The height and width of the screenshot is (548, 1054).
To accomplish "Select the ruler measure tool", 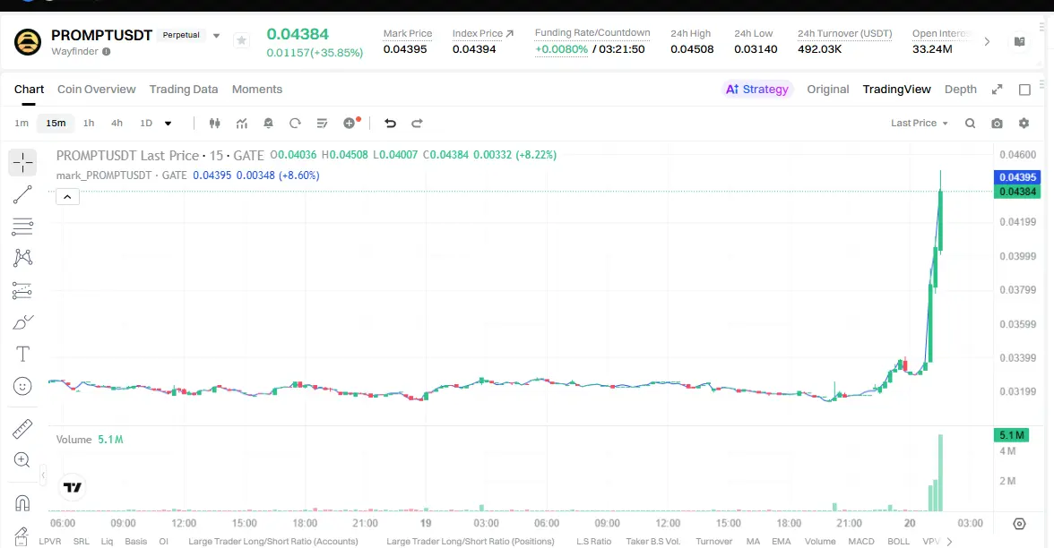I will coord(22,428).
